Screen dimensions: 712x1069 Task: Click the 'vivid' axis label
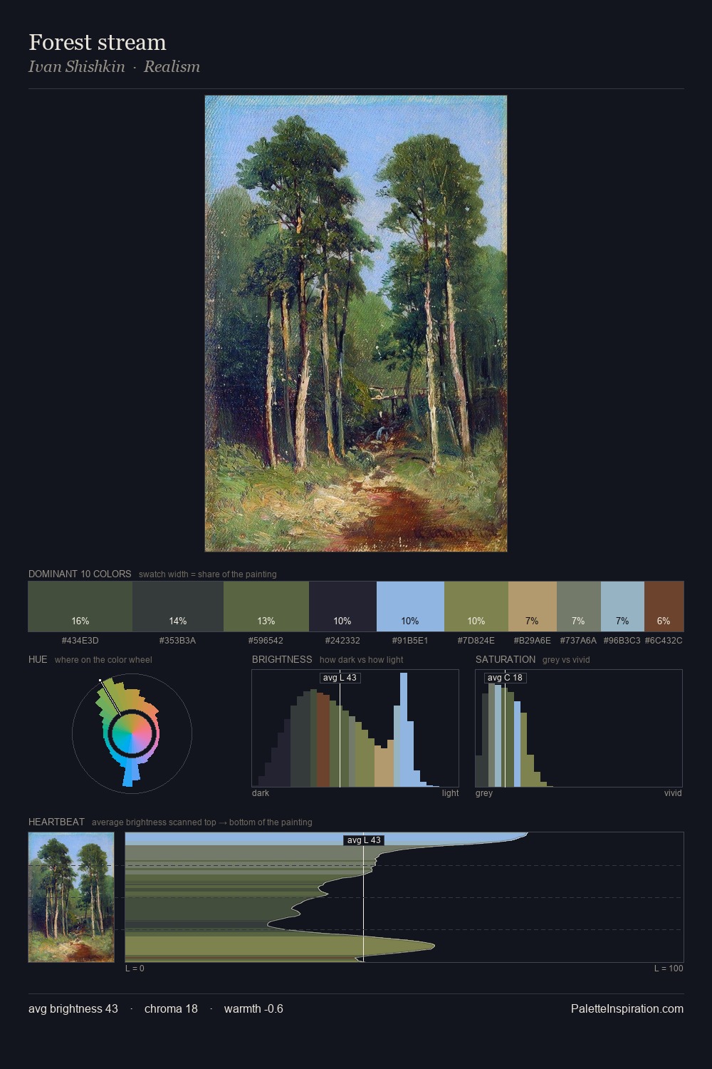coord(673,793)
